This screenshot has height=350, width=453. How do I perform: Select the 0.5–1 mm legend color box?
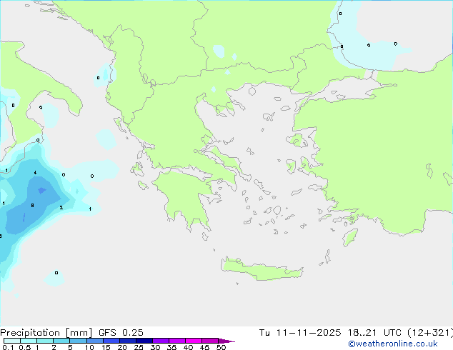29,341
